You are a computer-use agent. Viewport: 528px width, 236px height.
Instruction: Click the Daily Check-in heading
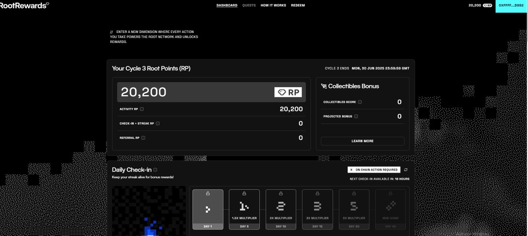132,170
